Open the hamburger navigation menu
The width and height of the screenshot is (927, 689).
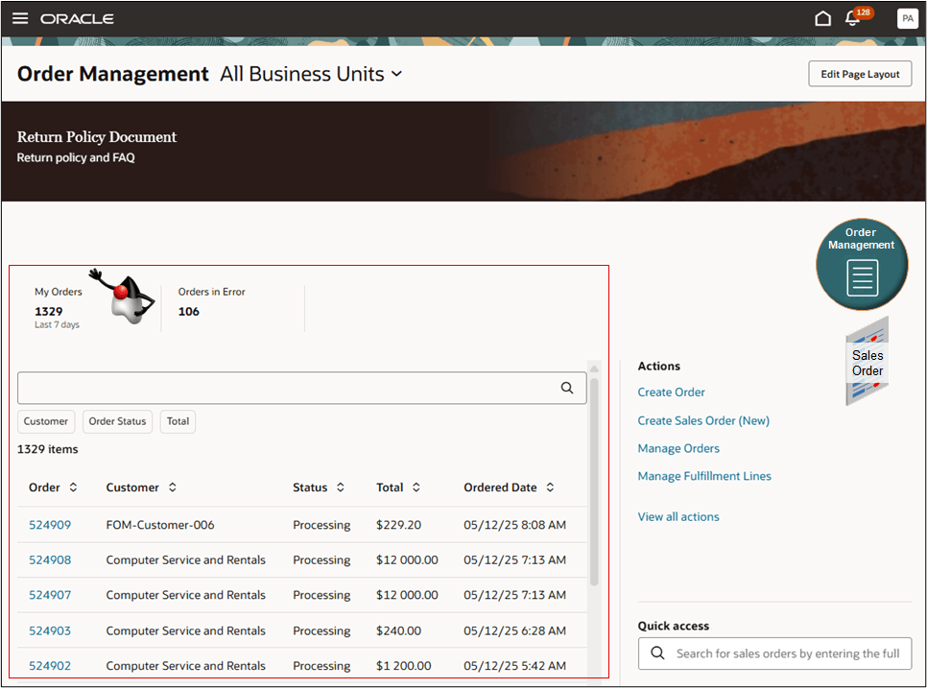20,18
